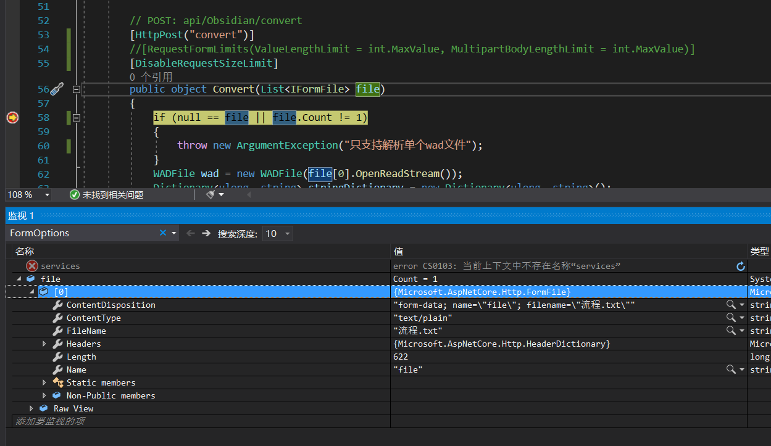This screenshot has height=446, width=771.
Task: Open the text visualizer magnifier for ContentDisposition
Action: coord(731,305)
